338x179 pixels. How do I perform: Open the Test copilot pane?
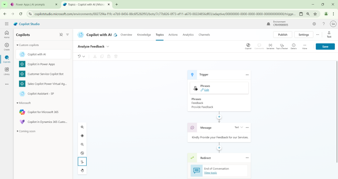click(x=329, y=34)
